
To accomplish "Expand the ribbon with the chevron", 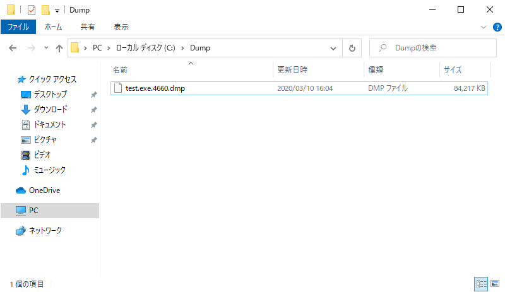I will 484,27.
